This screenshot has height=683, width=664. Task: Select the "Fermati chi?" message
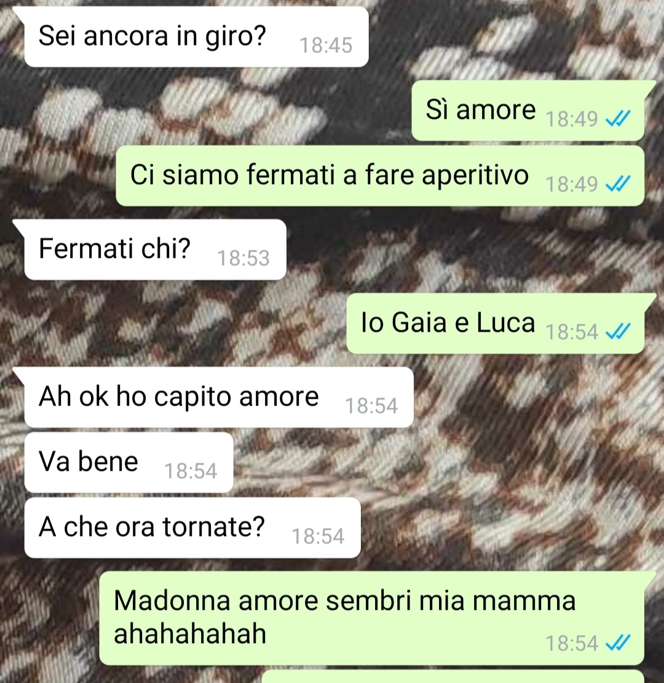tap(156, 250)
